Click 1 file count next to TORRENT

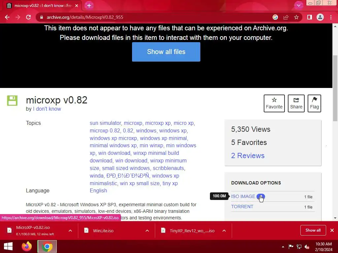tap(308, 207)
